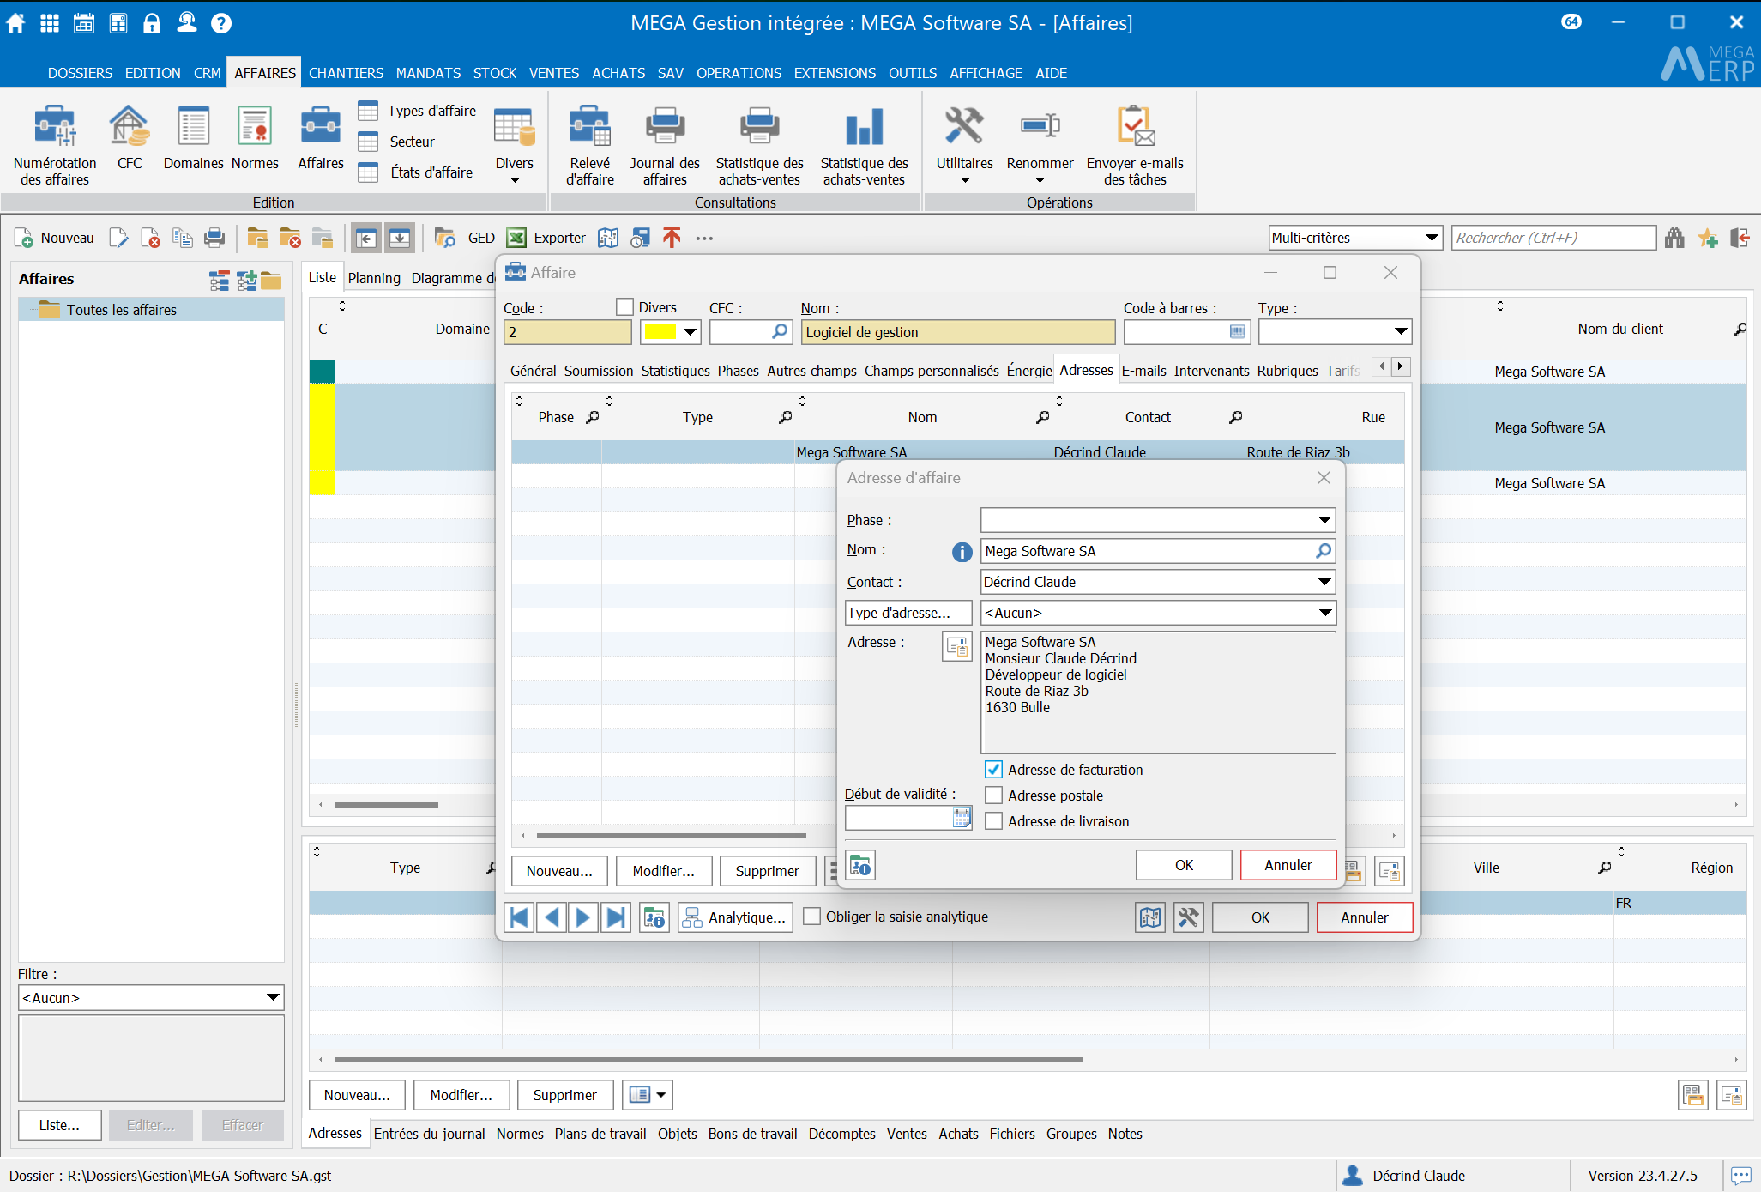Viewport: 1761px width, 1192px height.
Task: Switch to the Planning tab
Action: point(374,278)
